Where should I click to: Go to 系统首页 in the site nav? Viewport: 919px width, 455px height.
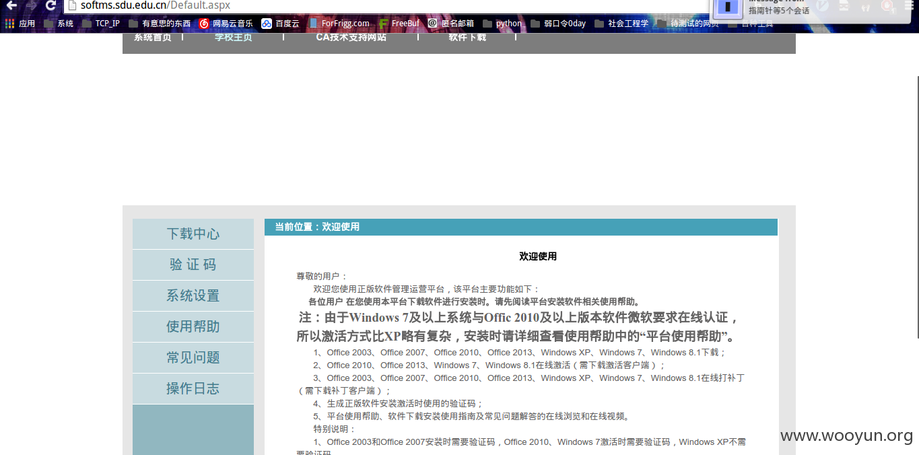click(x=152, y=38)
